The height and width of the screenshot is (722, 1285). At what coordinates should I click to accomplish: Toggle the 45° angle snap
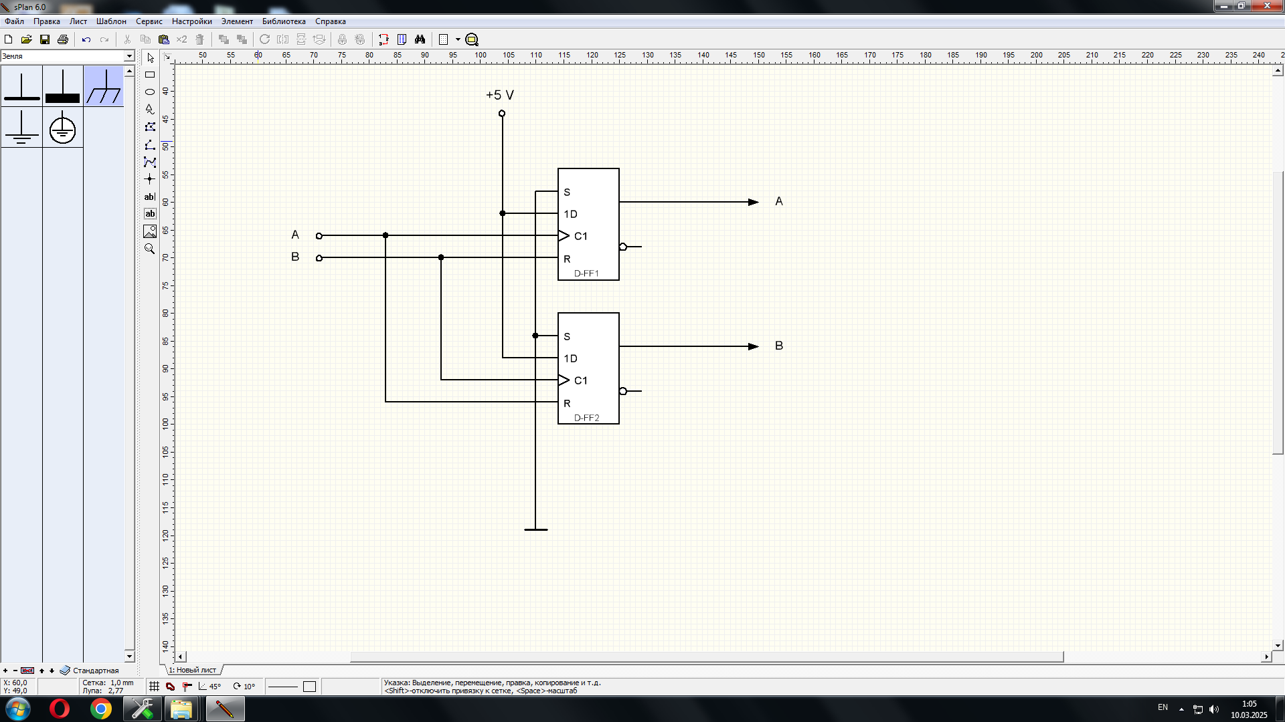pos(209,687)
